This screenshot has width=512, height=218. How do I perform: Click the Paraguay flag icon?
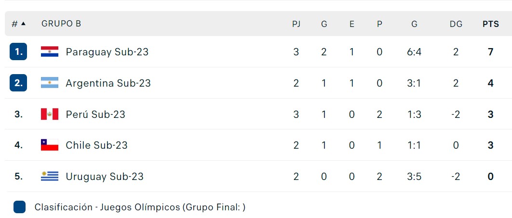pos(50,52)
